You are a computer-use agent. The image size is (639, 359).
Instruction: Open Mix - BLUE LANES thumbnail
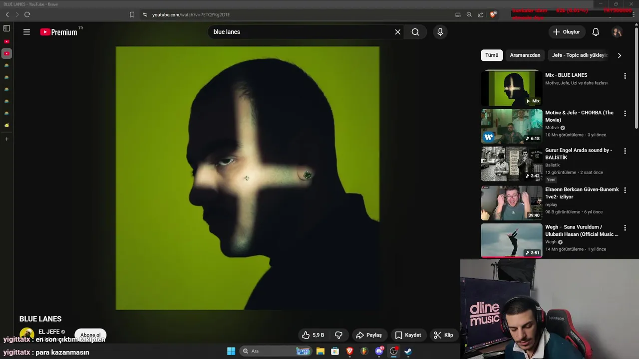511,88
